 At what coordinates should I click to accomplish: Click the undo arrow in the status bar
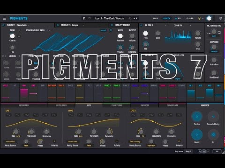click(200, 151)
